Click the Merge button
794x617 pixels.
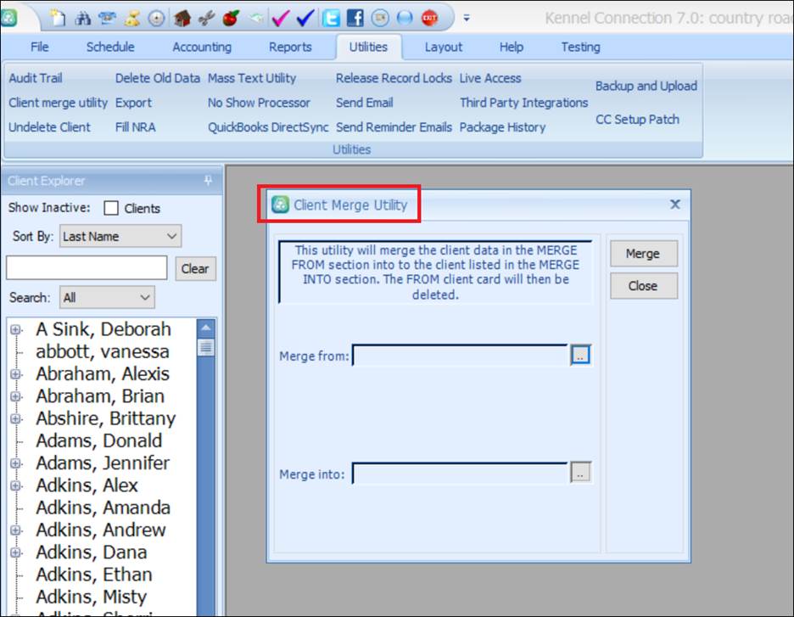(643, 253)
